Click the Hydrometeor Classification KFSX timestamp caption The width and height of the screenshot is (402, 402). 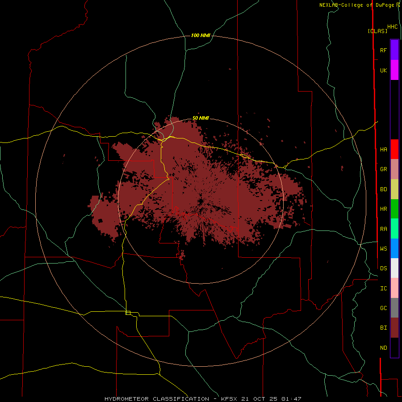tap(202, 399)
